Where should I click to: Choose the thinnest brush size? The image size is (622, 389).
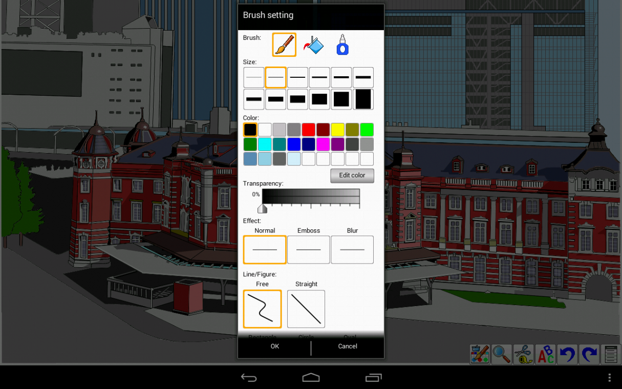(x=254, y=77)
